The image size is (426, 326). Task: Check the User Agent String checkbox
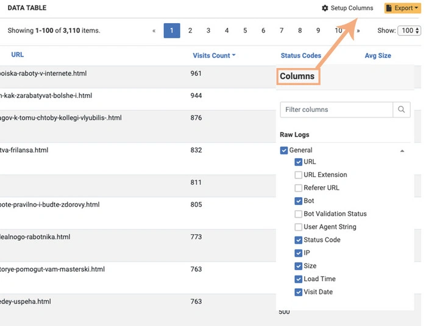coord(298,227)
